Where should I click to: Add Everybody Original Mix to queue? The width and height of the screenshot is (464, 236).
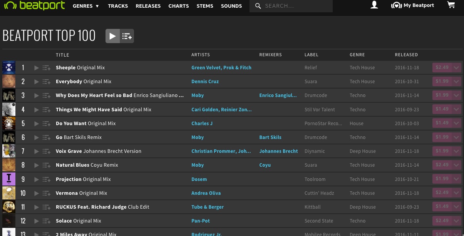point(47,82)
